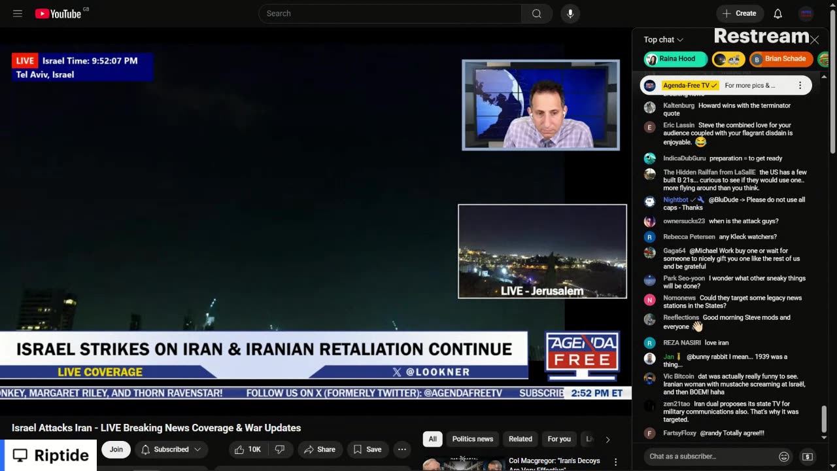Click IndicaDubGuru's chat username
Viewport: 837px width, 471px height.
tap(684, 158)
